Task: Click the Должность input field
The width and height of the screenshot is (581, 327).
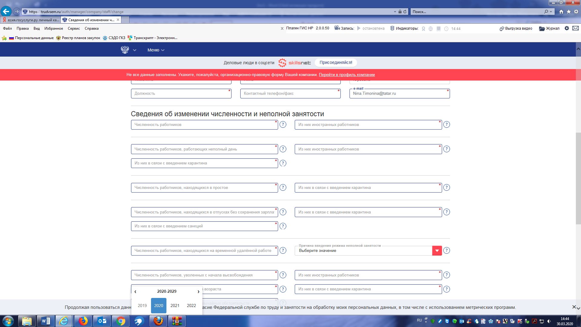Action: tap(181, 94)
